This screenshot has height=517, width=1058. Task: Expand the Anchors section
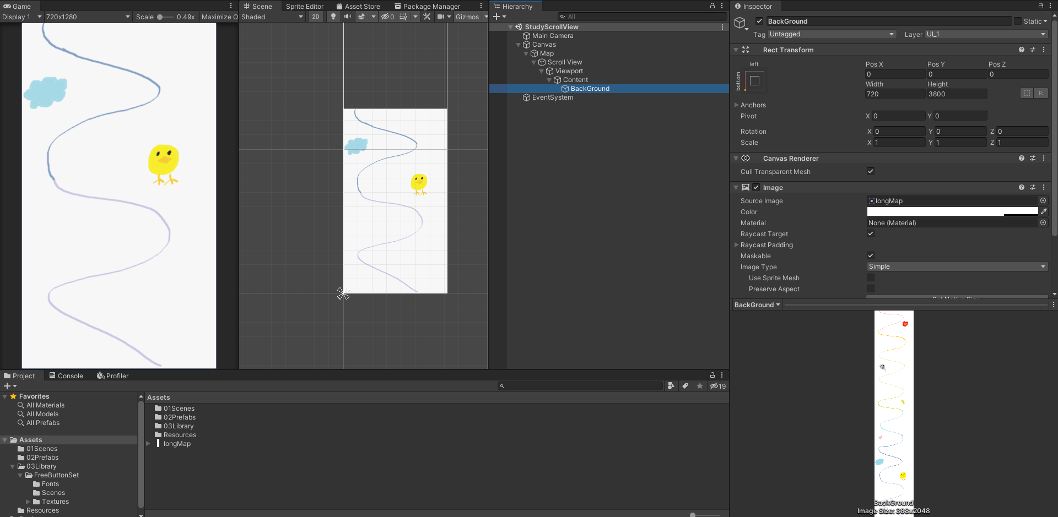pyautogui.click(x=736, y=105)
